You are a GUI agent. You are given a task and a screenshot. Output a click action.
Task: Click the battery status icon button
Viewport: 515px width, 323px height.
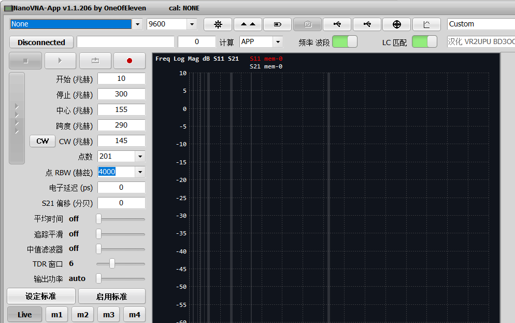277,24
